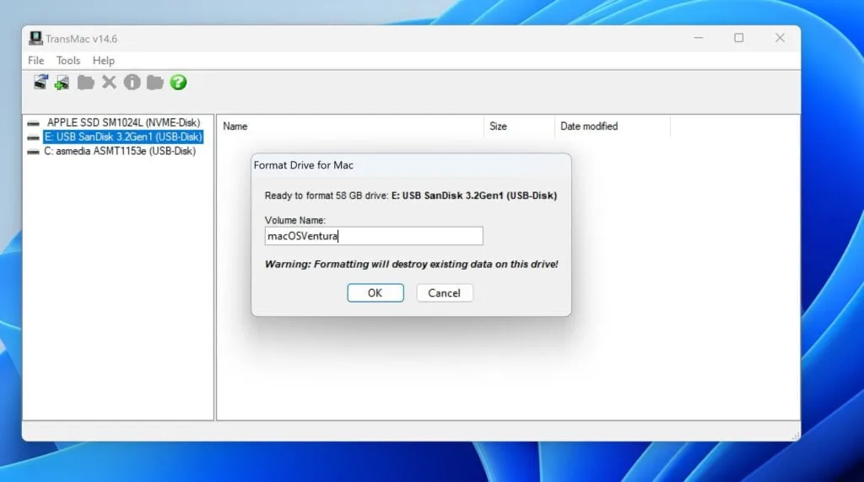This screenshot has width=864, height=482.
Task: Click disk icon beside APPLE SSD SM1024L
Action: click(x=34, y=123)
